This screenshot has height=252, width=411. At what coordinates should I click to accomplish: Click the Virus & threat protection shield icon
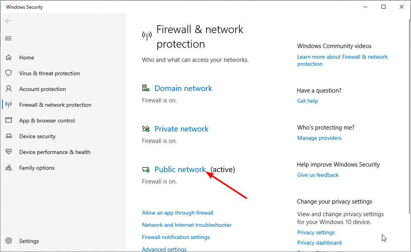click(9, 73)
